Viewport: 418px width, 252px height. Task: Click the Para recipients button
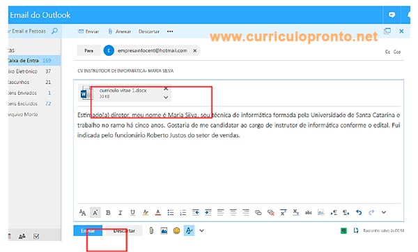tap(88, 50)
